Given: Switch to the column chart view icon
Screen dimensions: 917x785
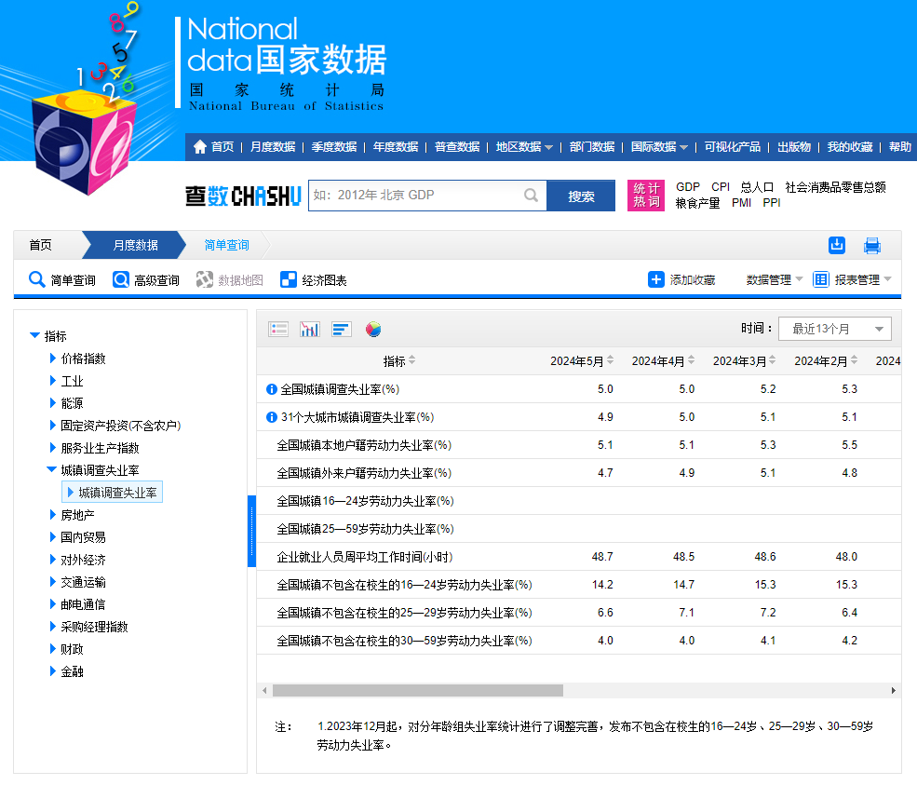Looking at the screenshot, I should tap(310, 329).
